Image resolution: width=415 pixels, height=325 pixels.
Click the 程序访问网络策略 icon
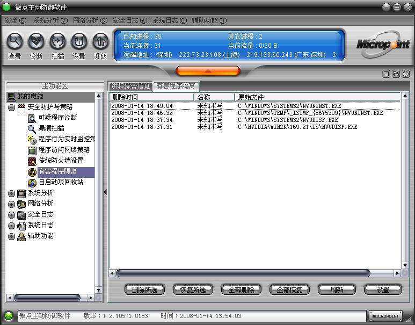point(32,150)
